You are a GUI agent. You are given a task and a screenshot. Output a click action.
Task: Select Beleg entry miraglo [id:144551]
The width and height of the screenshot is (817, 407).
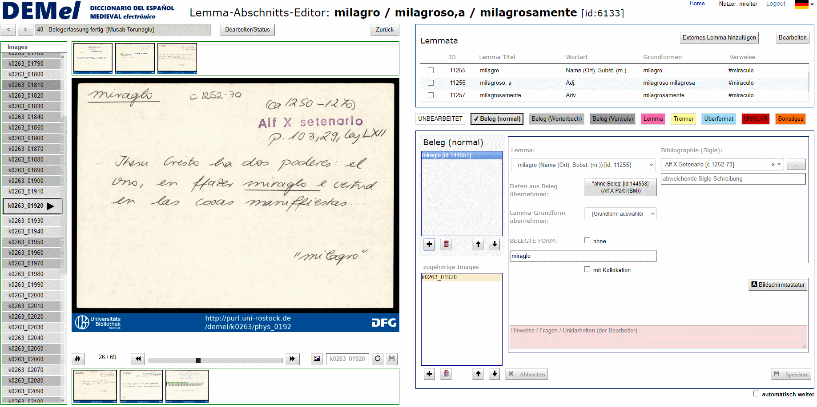coord(462,155)
